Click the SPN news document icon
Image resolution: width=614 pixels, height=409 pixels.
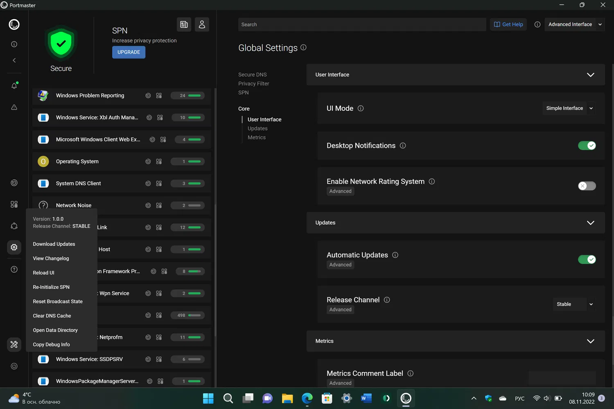[x=184, y=25]
